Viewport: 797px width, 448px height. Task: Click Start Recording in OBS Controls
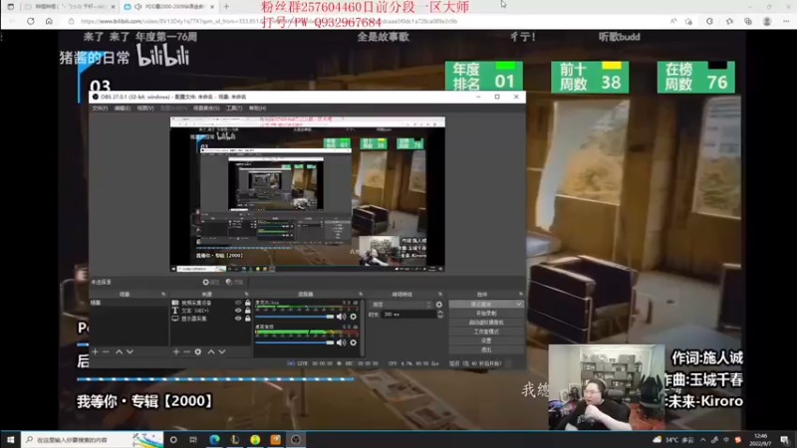(486, 314)
